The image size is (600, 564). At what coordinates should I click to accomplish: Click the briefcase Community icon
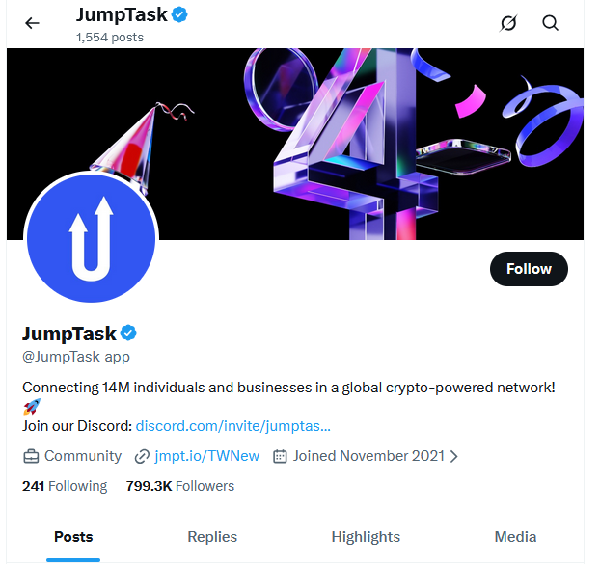(31, 456)
